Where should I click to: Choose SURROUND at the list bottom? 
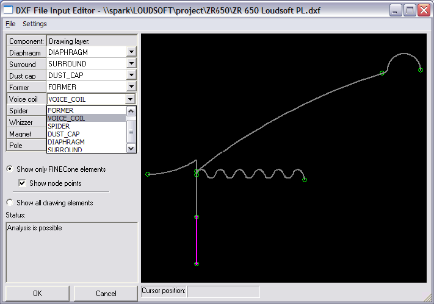(86, 149)
